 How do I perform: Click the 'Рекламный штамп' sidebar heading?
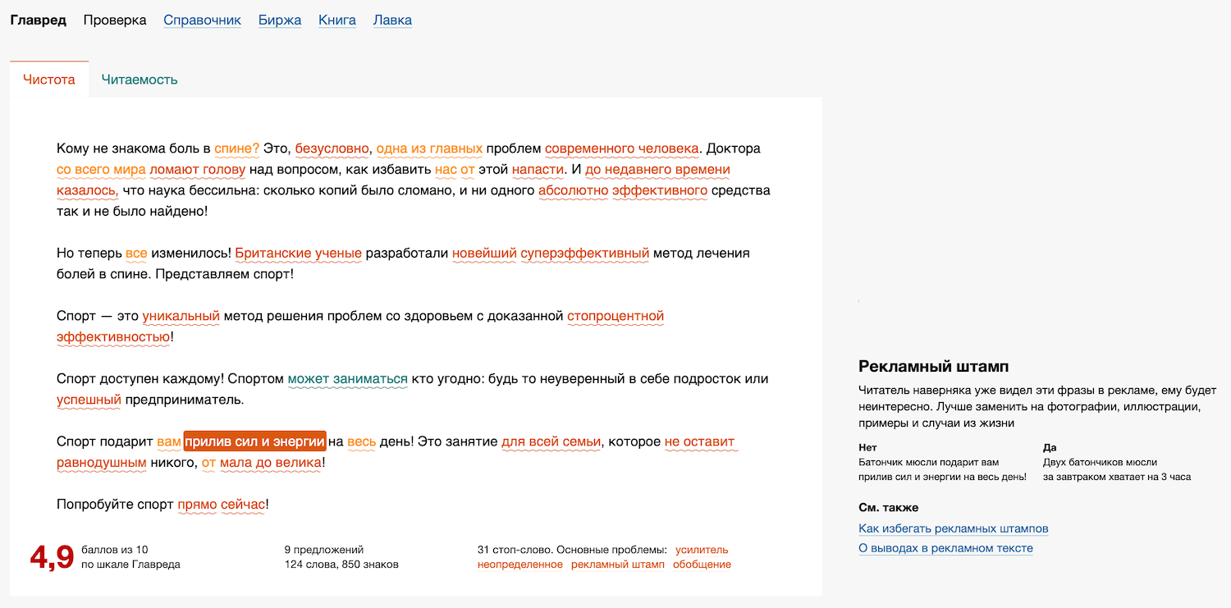click(x=934, y=366)
